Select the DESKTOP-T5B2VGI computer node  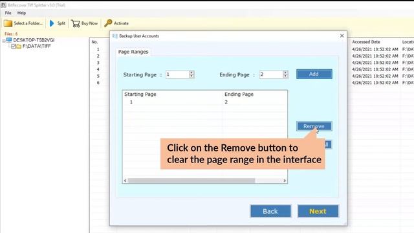[34, 40]
